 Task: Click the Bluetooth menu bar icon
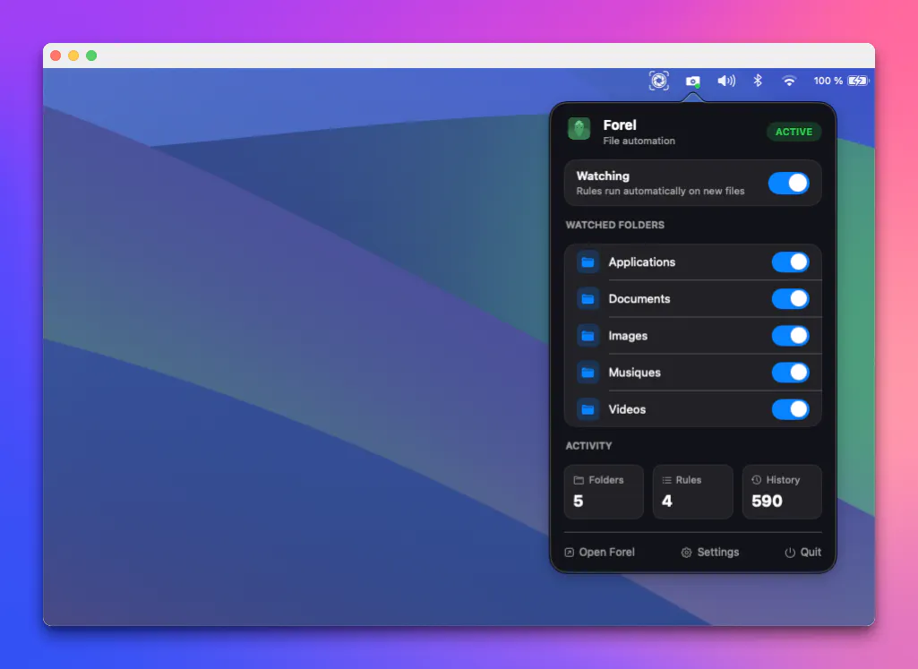[x=758, y=81]
